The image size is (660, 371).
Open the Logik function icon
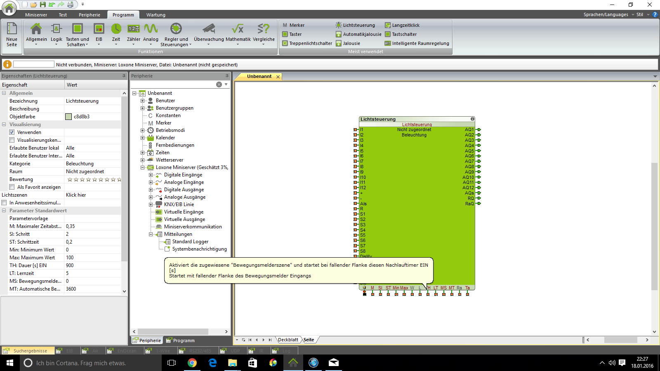(57, 29)
